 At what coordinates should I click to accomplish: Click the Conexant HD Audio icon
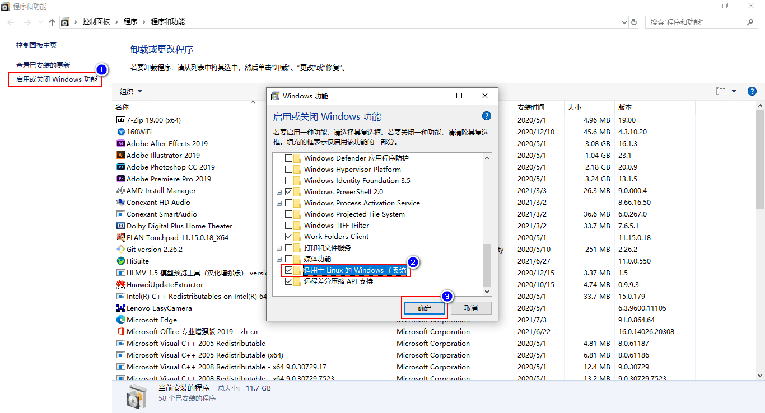pyautogui.click(x=120, y=202)
